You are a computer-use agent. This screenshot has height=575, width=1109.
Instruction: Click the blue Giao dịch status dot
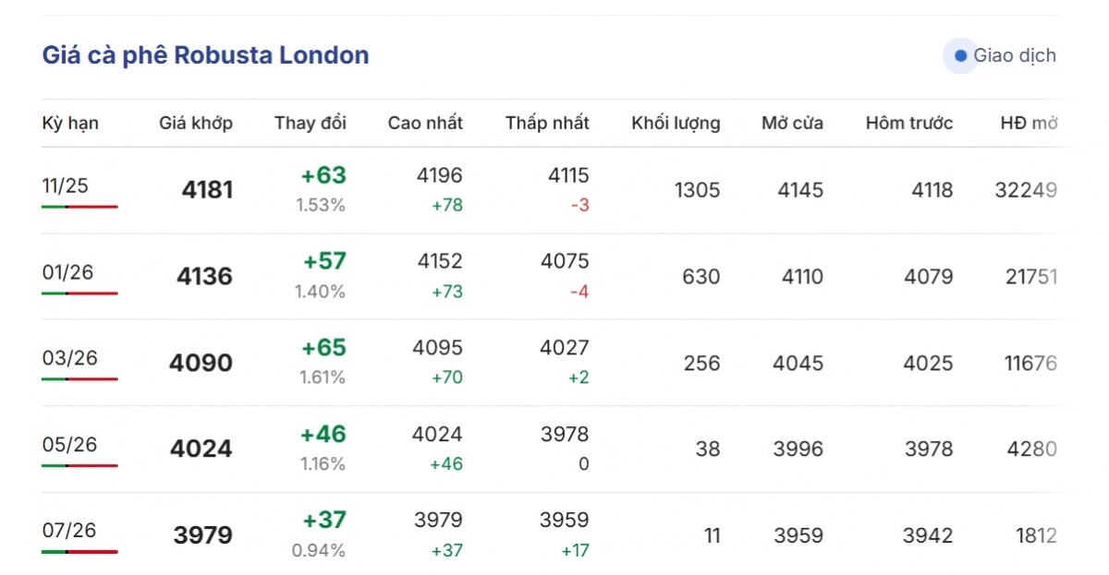coord(960,56)
